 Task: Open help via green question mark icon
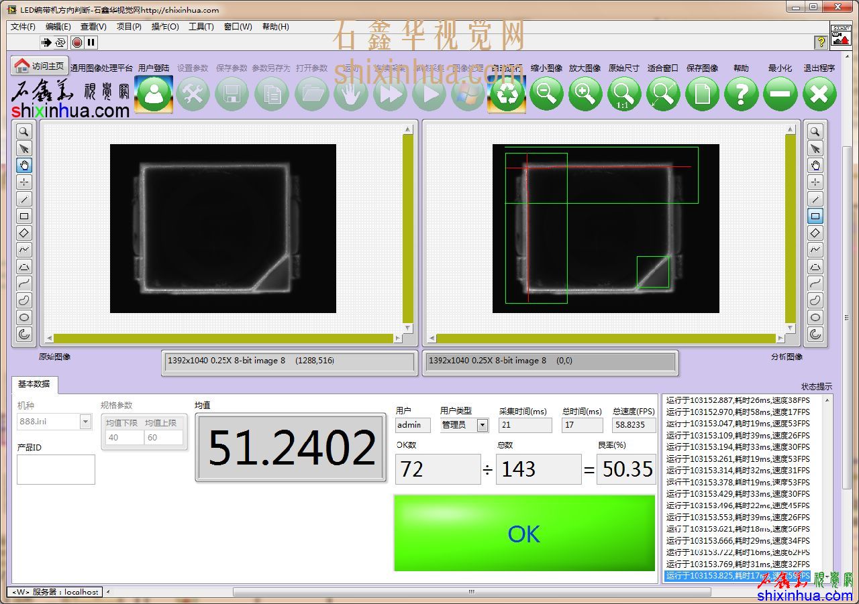pos(741,94)
